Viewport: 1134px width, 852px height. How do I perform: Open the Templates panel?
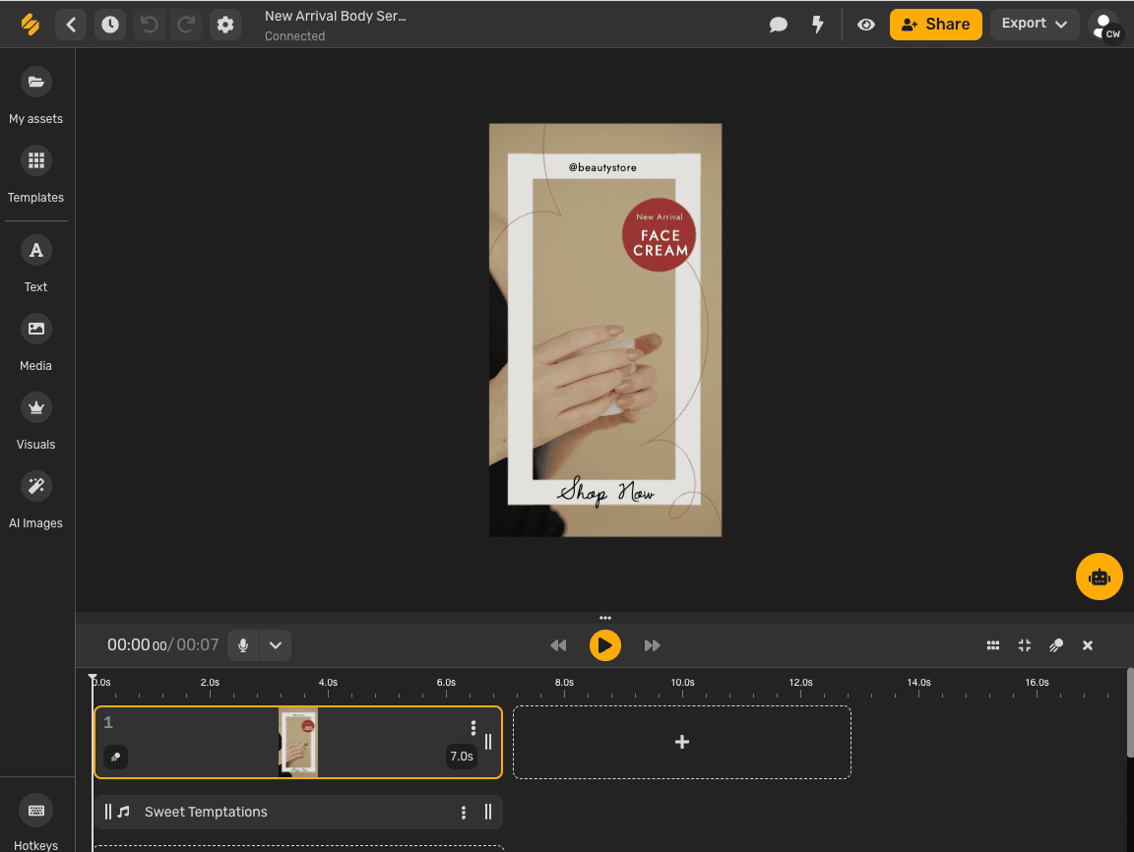pos(35,160)
